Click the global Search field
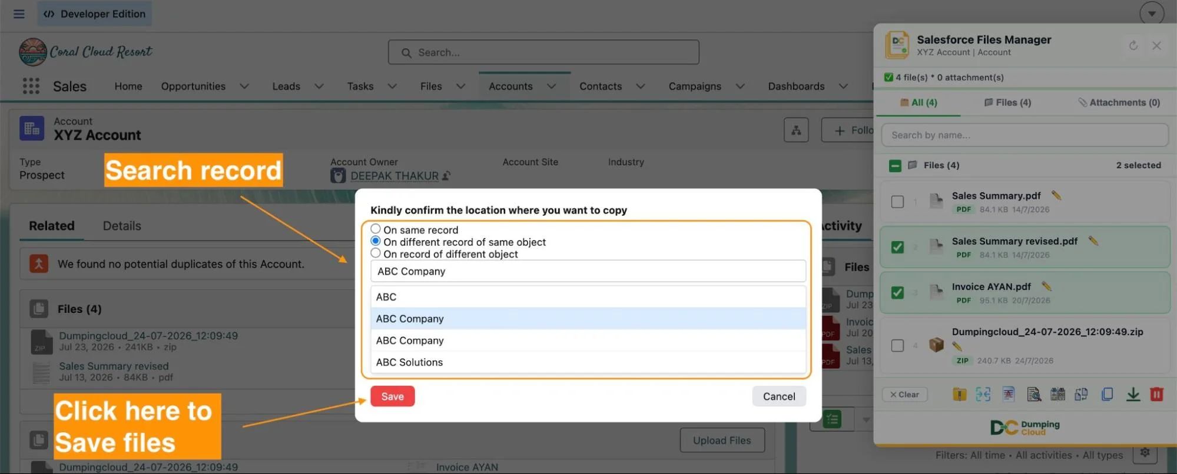The image size is (1177, 474). click(543, 52)
